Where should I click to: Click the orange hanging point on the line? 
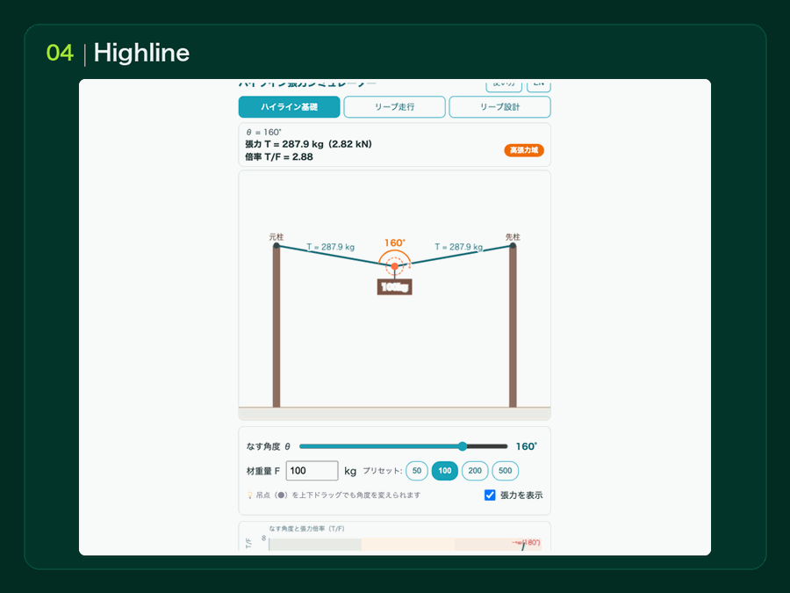coord(394,266)
